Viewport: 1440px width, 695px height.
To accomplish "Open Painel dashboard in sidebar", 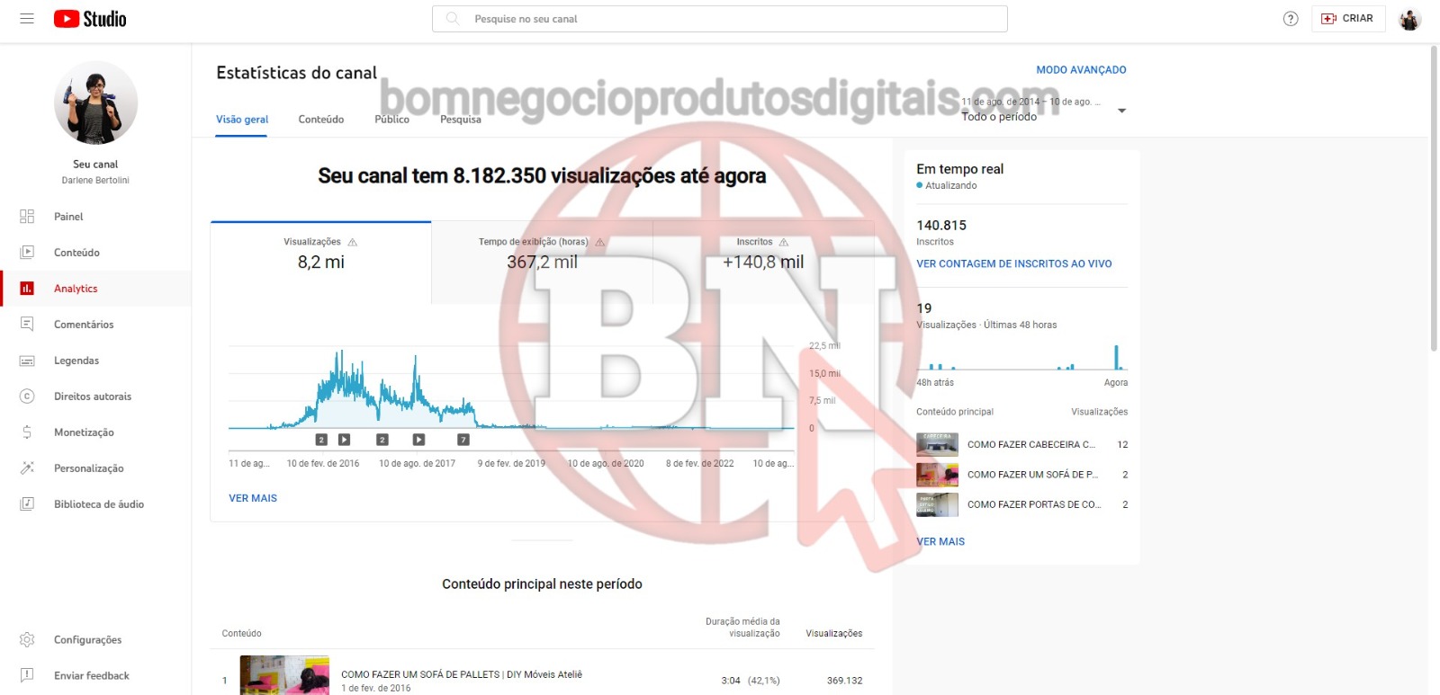I will 68,217.
